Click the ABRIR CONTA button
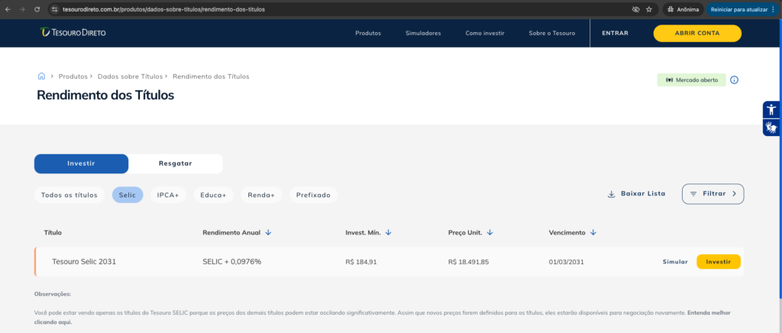The width and height of the screenshot is (782, 333). click(697, 34)
